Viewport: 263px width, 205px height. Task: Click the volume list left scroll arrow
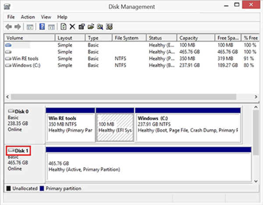[x=7, y=97]
